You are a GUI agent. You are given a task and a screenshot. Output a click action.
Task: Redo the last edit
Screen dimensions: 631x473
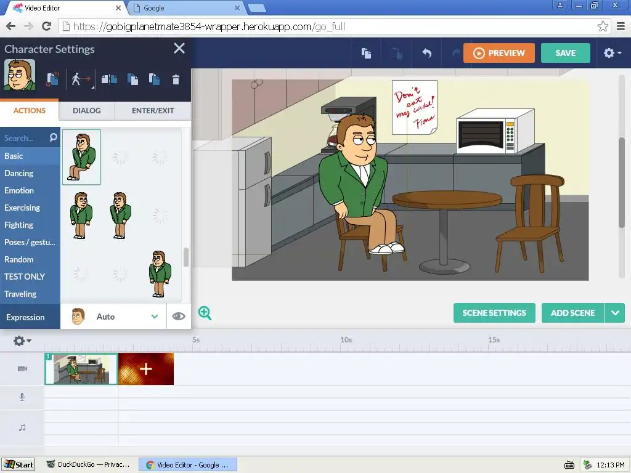tap(455, 53)
